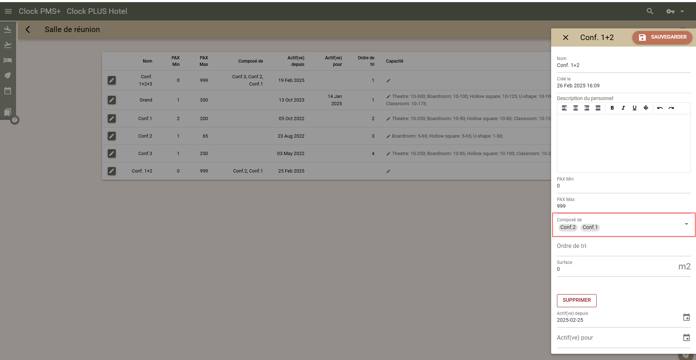Edit the Conf.2 row
Viewport: 696px width, 360px height.
click(112, 136)
